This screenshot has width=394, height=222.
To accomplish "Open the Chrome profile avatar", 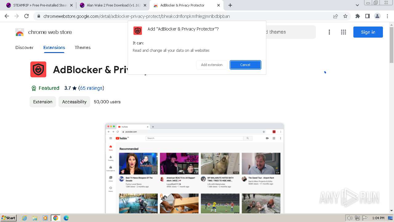I will (377, 16).
